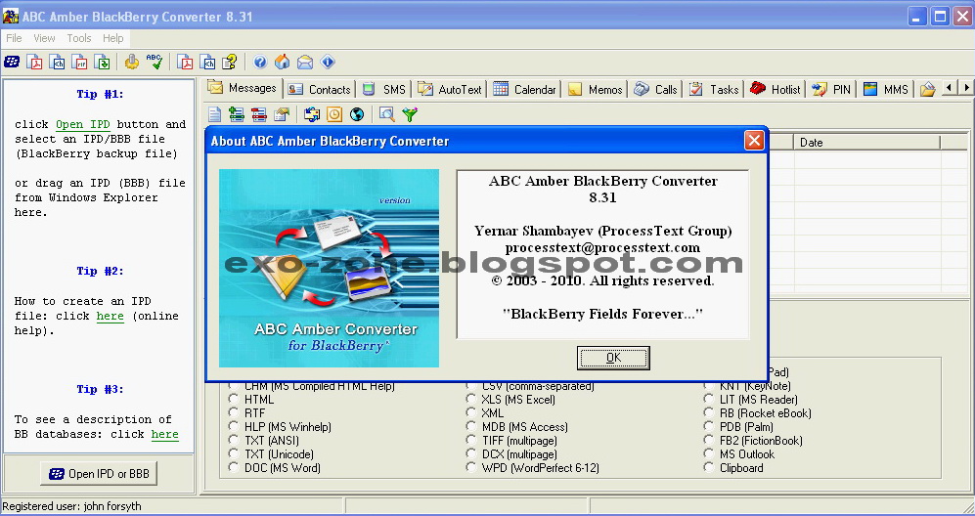This screenshot has width=975, height=516.
Task: Select the Clipboard output radio button
Action: [x=708, y=468]
